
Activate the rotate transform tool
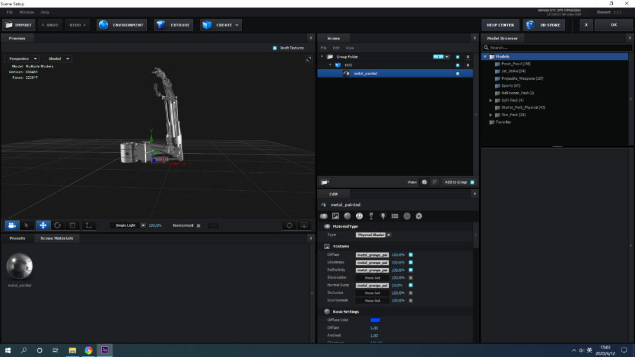58,225
